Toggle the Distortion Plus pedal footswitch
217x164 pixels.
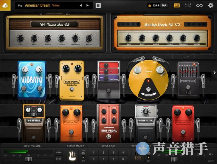point(72,89)
